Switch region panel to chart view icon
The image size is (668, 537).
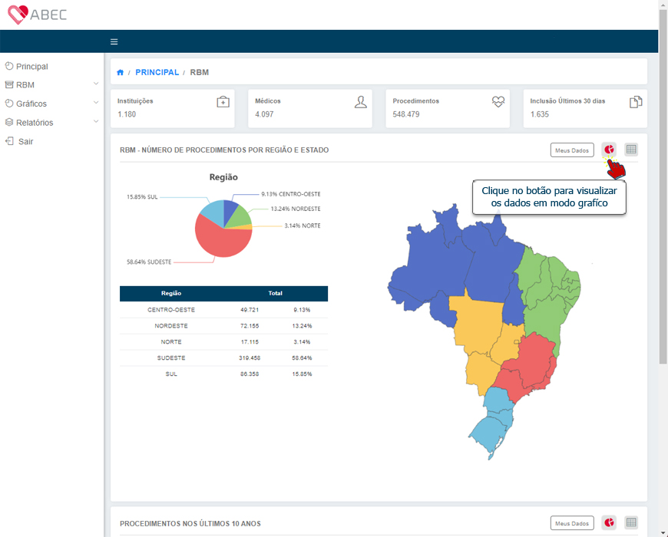(x=609, y=150)
